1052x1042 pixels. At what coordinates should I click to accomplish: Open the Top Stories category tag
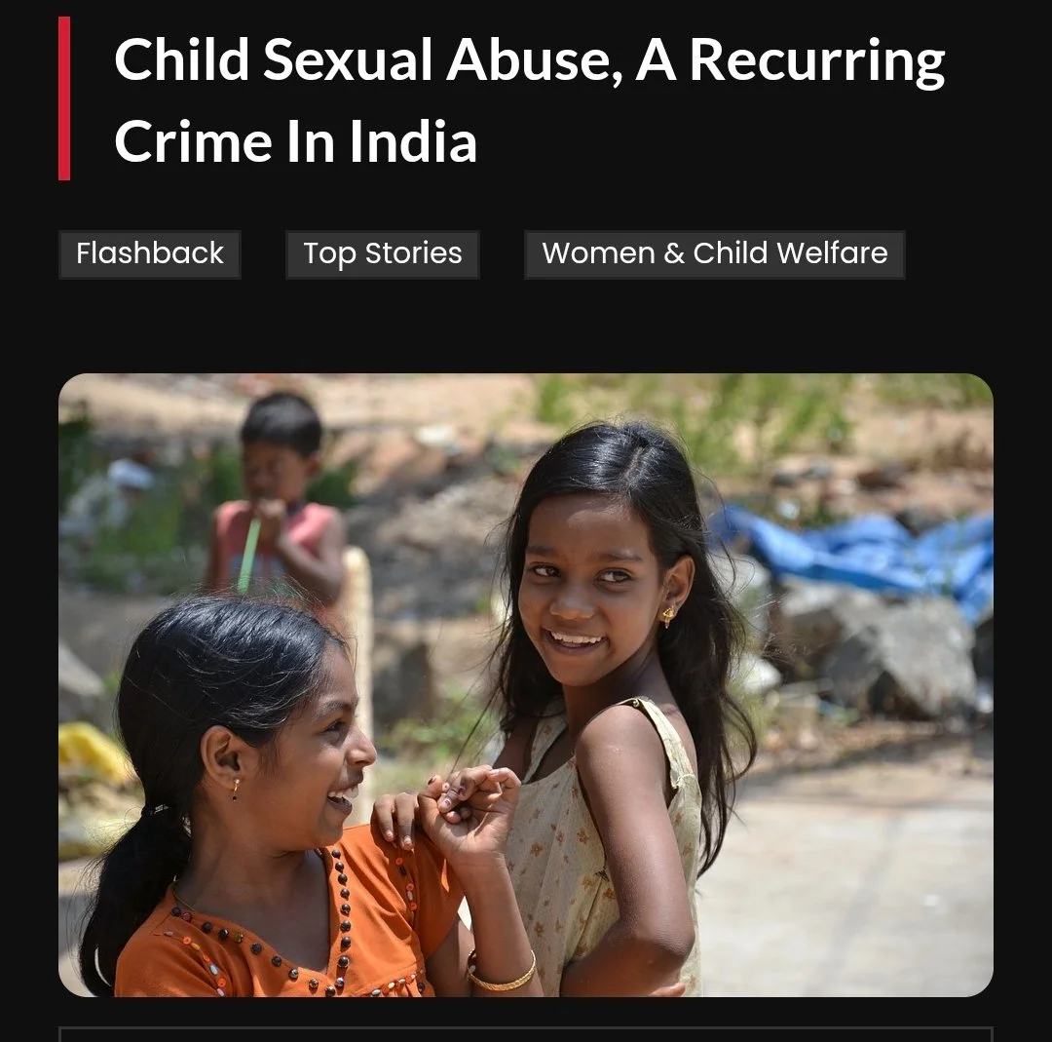pos(383,254)
